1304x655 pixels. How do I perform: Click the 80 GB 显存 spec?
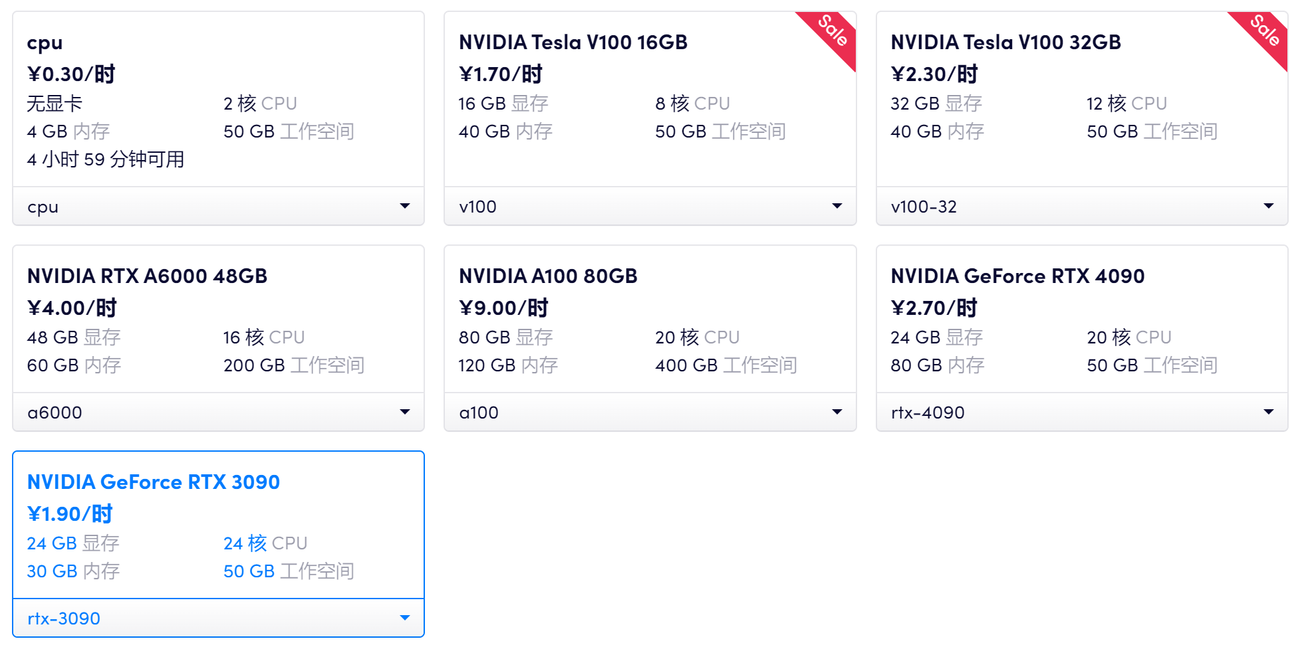[505, 337]
